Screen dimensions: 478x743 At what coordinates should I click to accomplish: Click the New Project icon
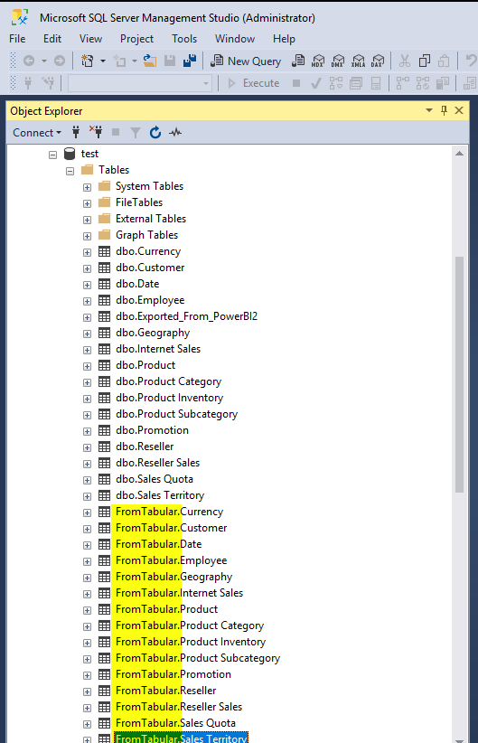88,61
